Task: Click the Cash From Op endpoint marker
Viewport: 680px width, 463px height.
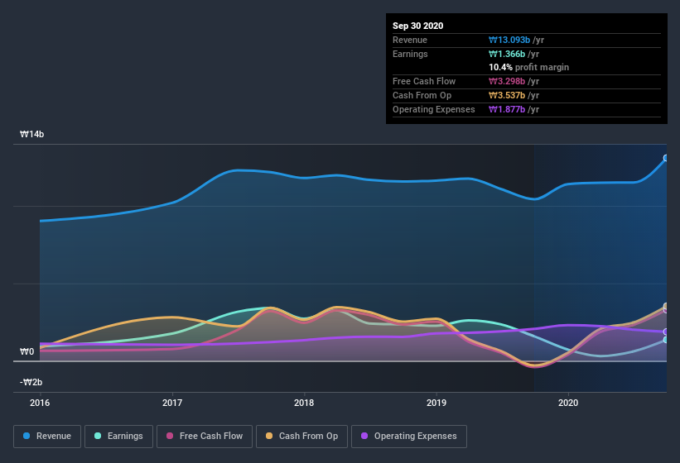Action: coord(666,306)
